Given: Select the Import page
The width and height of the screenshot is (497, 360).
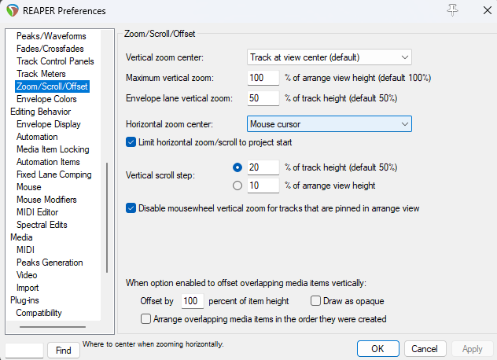Looking at the screenshot, I should pos(28,288).
